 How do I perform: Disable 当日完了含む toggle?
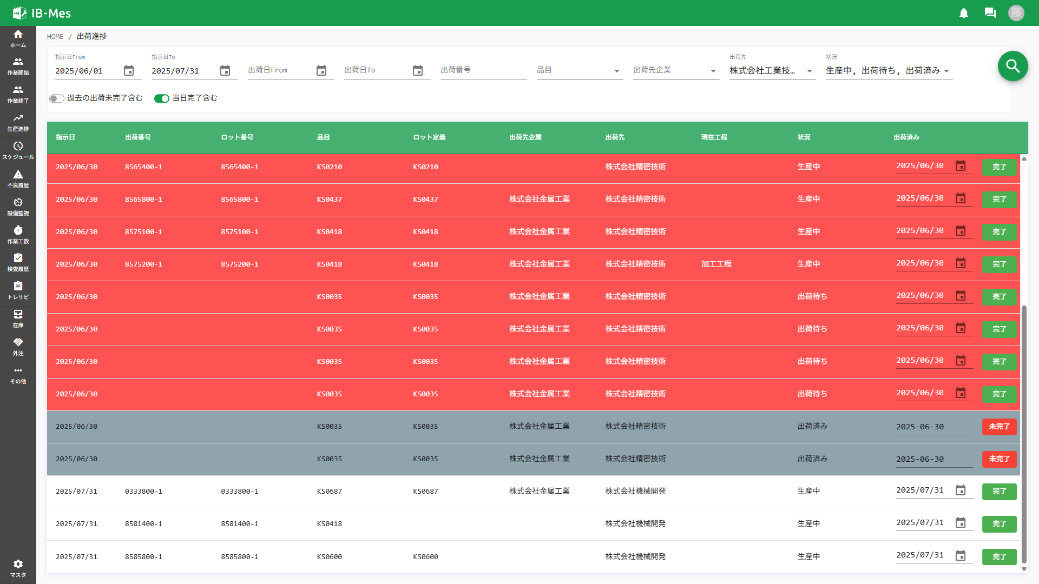coord(161,98)
